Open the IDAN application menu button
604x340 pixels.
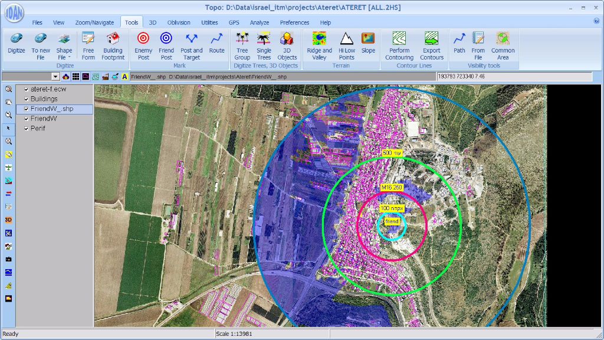(14, 14)
